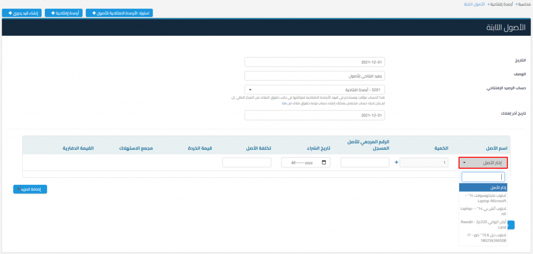Click the 'الأصول الثابتة' page title
Screen dimensions: 533x254
[507, 28]
